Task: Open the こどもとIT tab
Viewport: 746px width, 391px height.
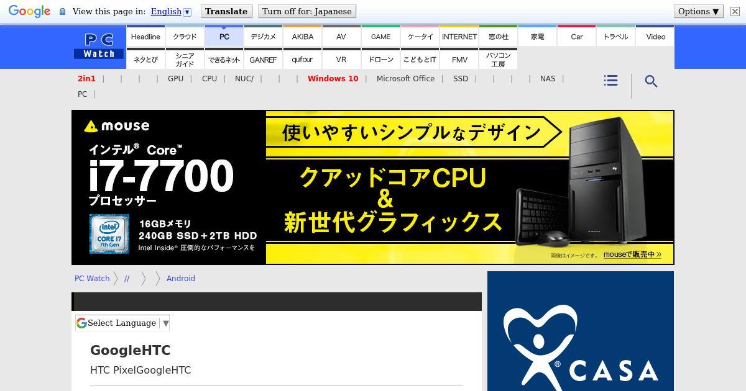Action: point(420,59)
